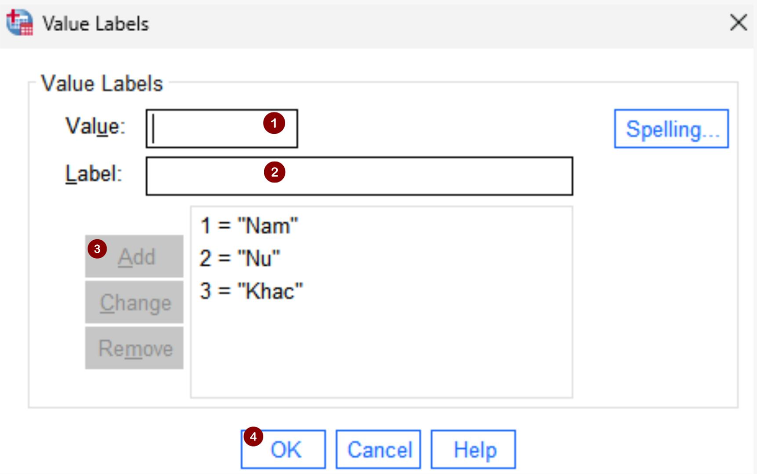
Task: Click the Label text input field
Action: click(402, 176)
